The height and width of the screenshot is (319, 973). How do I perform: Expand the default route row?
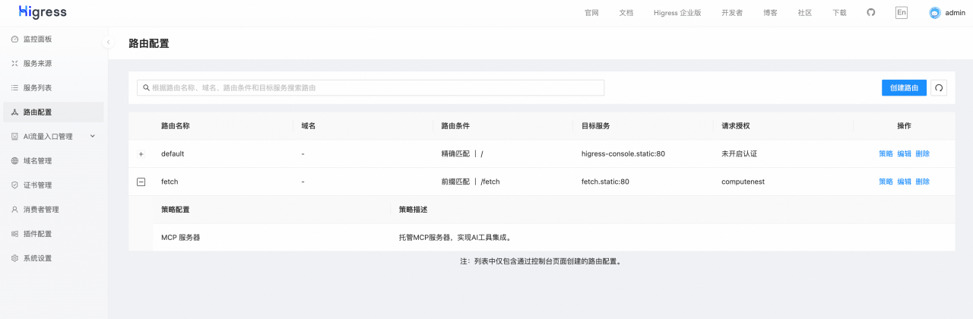141,154
